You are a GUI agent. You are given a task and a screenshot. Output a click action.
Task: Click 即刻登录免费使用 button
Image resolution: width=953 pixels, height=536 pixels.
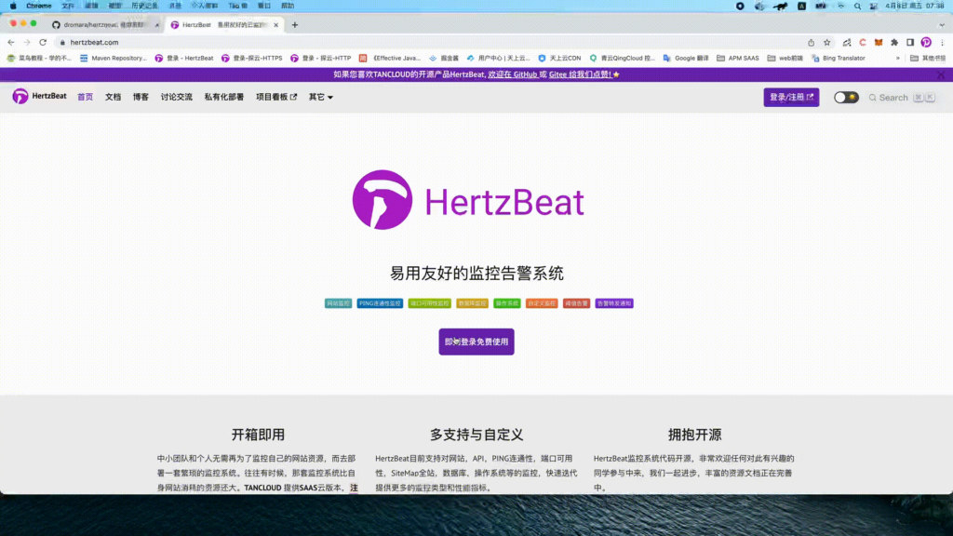click(x=476, y=342)
